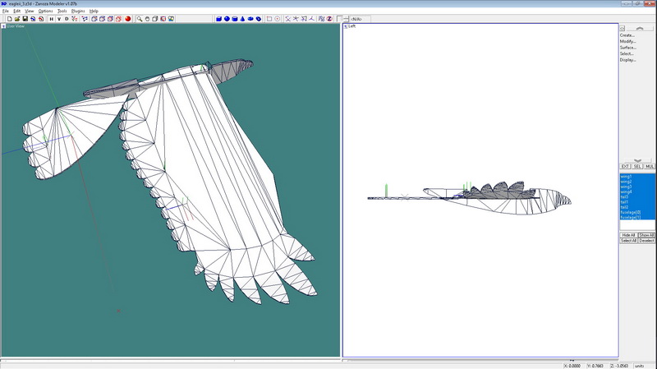Screen dimensions: 657x369
Task: Click the Save file toolbar icon
Action: tap(25, 18)
